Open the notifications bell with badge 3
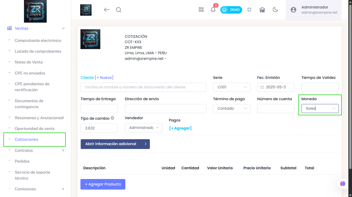This screenshot has width=352, height=197. click(x=213, y=9)
